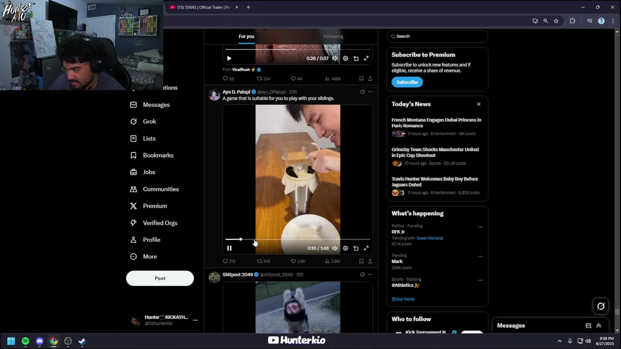621x349 pixels.
Task: Open Premium in the sidebar
Action: click(148, 206)
